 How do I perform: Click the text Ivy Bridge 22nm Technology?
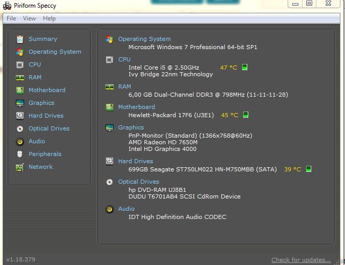[170, 74]
